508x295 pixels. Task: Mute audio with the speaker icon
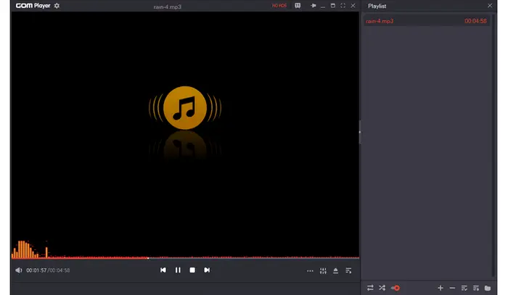19,270
